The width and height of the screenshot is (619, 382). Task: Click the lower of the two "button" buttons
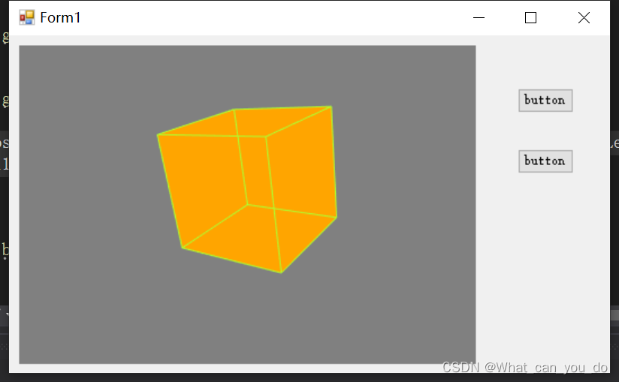545,161
